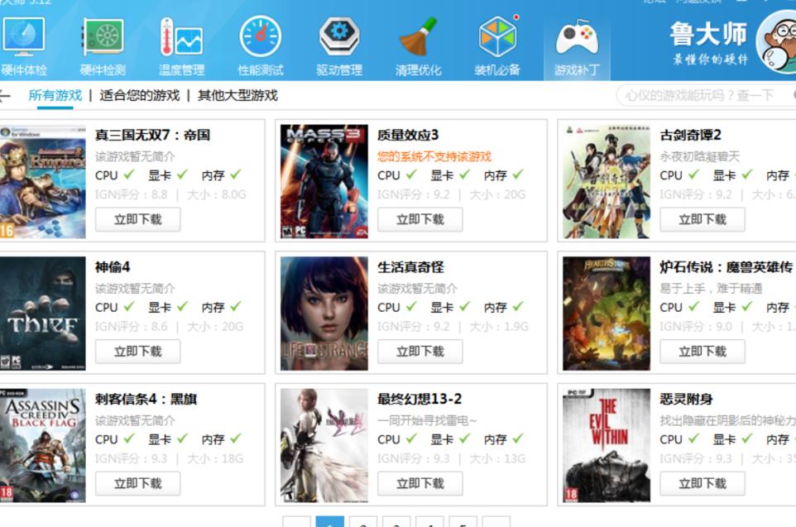
Task: Click the game search input field
Action: coord(699,95)
